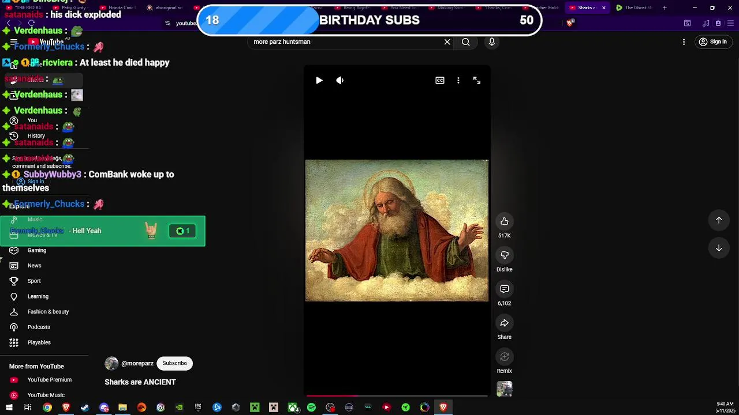
Task: Open the 6,102 comments panel
Action: (x=505, y=289)
